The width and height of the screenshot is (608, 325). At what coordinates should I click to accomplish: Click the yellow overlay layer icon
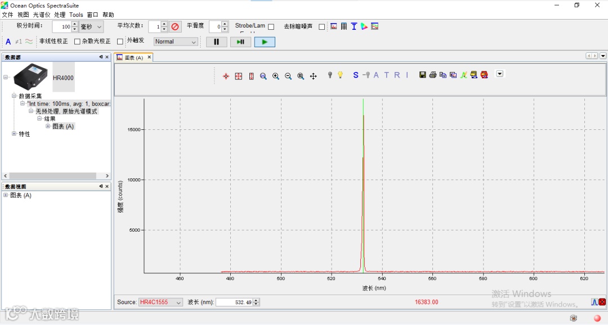[473, 75]
